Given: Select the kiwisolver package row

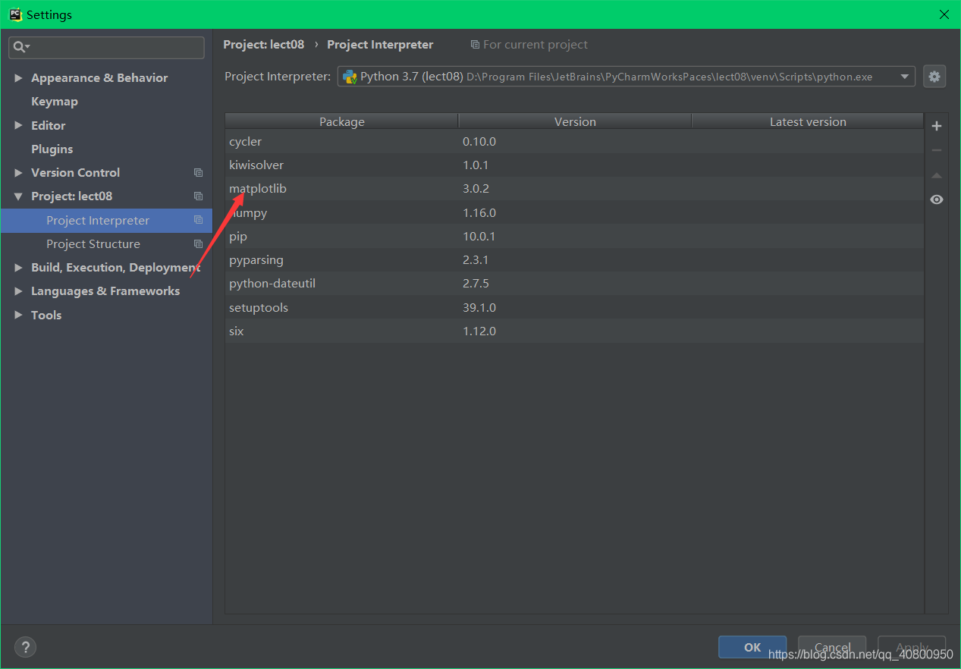Looking at the screenshot, I should click(574, 165).
